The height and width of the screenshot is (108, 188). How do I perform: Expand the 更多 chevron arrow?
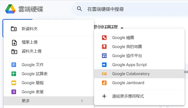pyautogui.click(x=82, y=101)
